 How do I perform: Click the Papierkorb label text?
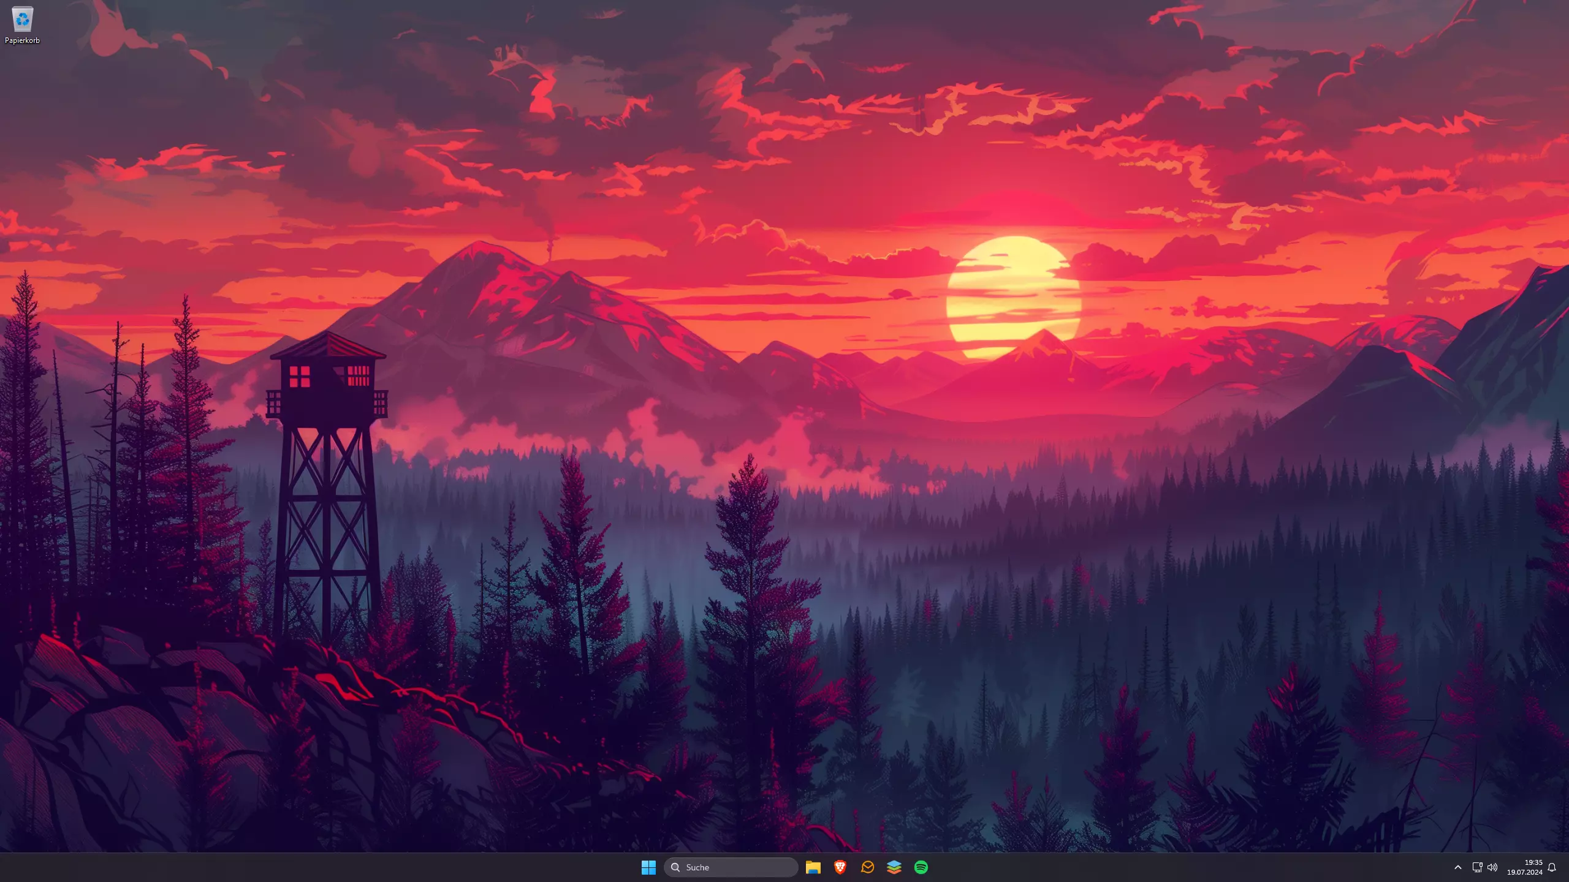pyautogui.click(x=22, y=40)
